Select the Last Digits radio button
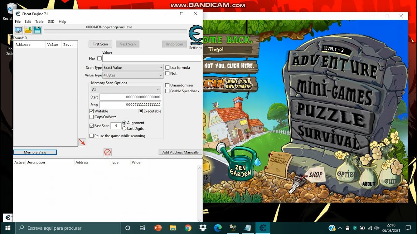This screenshot has width=417, height=234. [x=124, y=129]
